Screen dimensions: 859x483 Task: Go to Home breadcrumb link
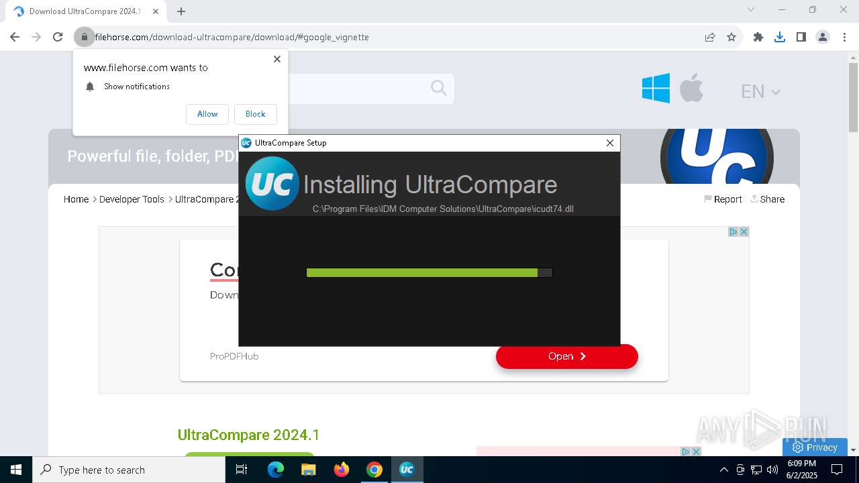76,199
